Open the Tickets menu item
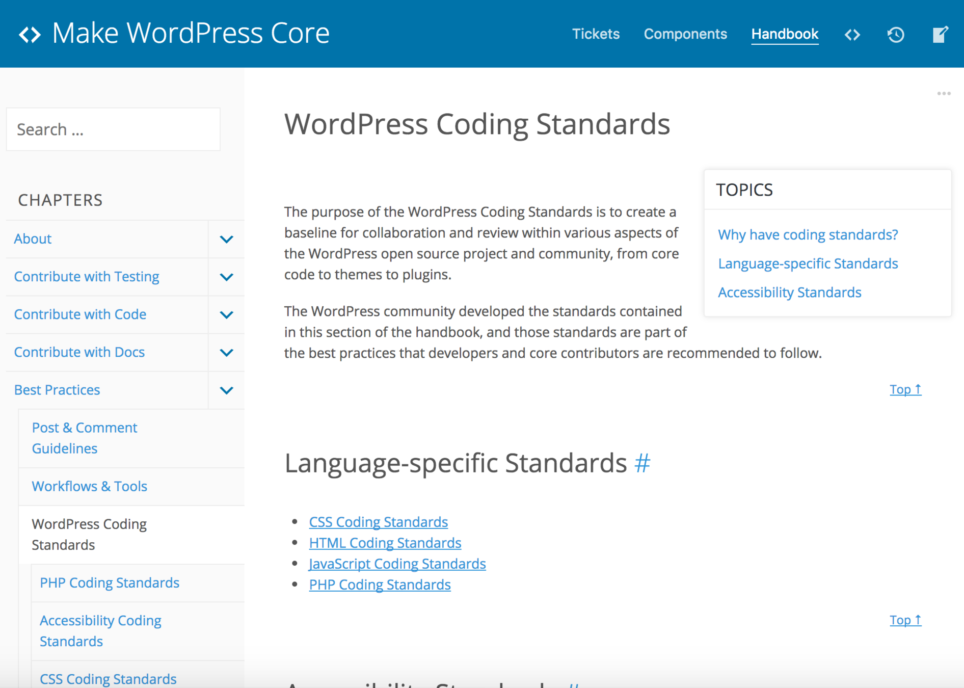The width and height of the screenshot is (964, 688). coord(596,34)
